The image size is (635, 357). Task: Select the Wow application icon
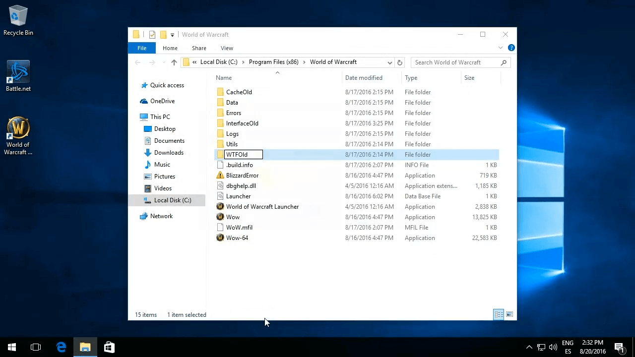(220, 217)
